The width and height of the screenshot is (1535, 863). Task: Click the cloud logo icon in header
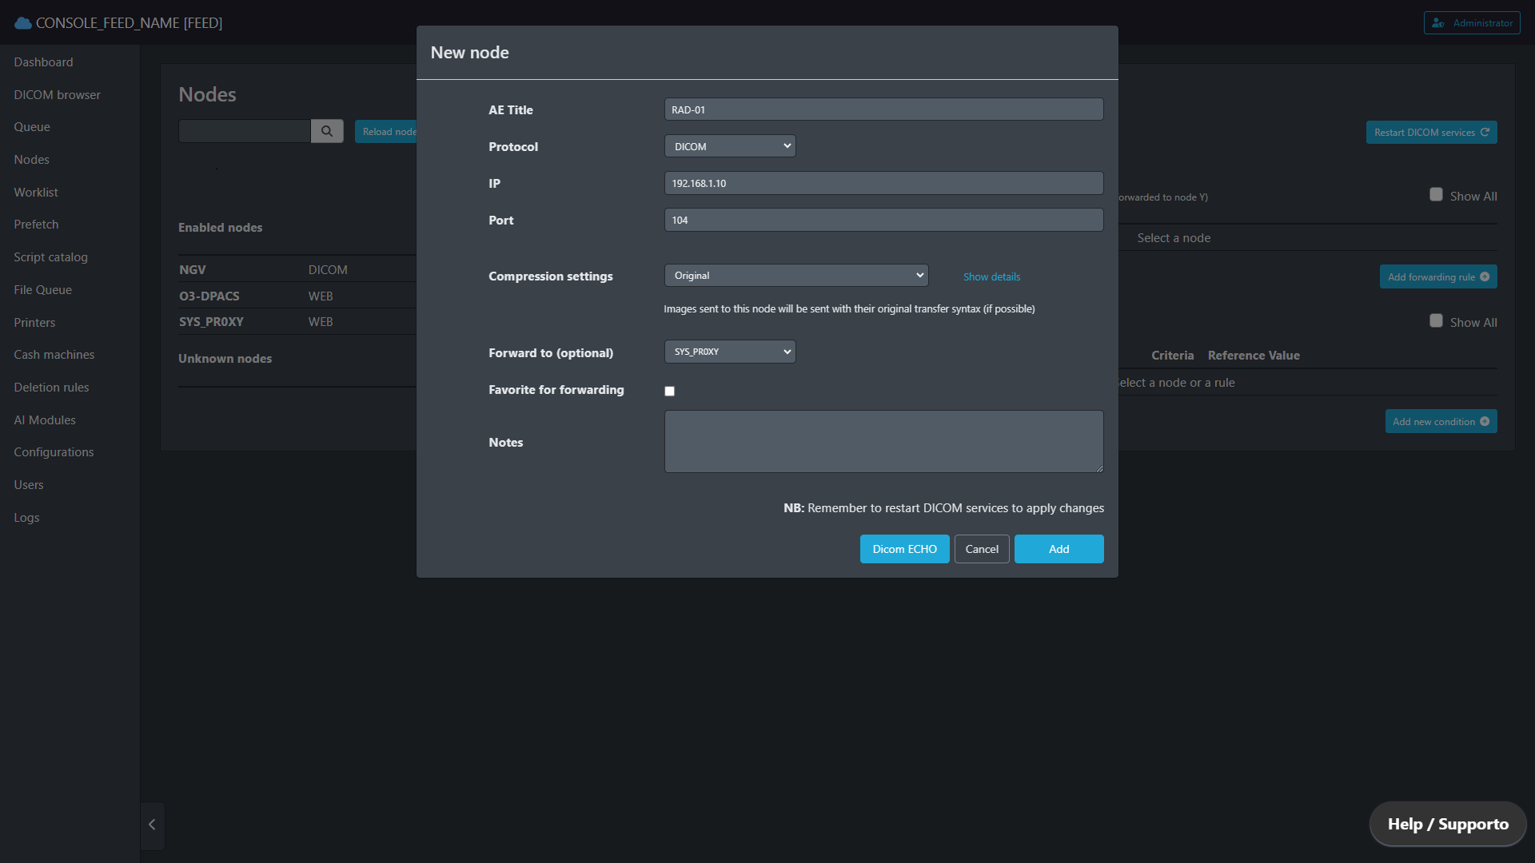[23, 23]
